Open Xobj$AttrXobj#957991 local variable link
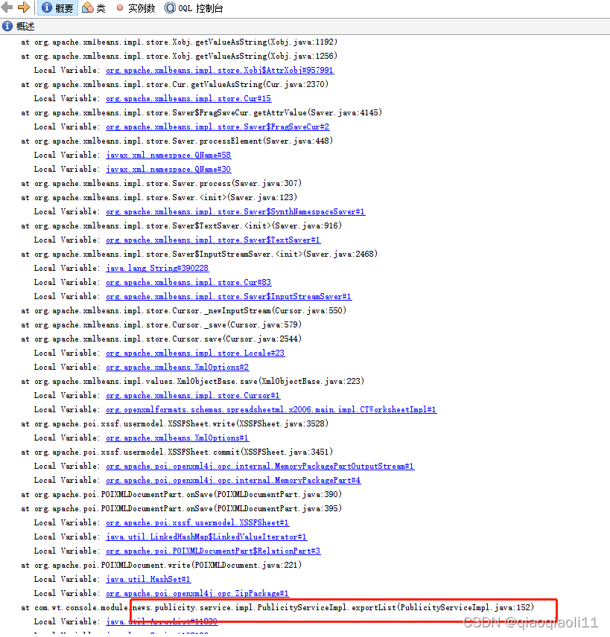The width and height of the screenshot is (610, 637). coord(220,70)
